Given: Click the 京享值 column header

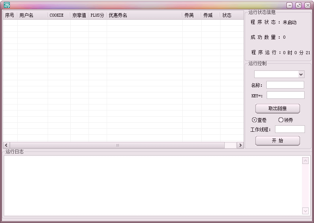Looking at the screenshot, I should pyautogui.click(x=78, y=16).
